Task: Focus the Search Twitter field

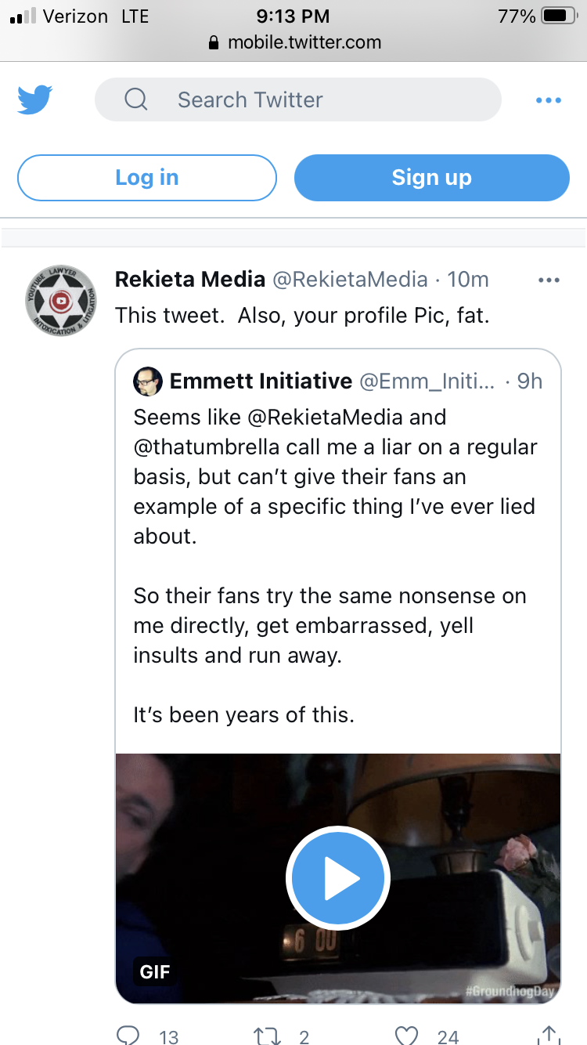Action: tap(298, 99)
